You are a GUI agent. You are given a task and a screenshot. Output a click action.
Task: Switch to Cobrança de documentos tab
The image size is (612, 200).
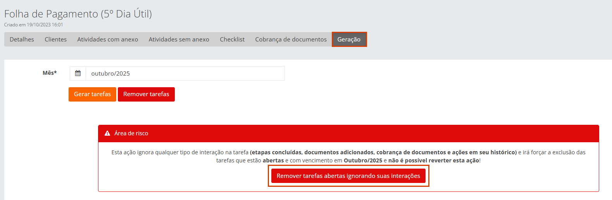tap(291, 40)
